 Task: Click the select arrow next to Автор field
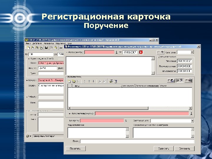click(x=117, y=52)
